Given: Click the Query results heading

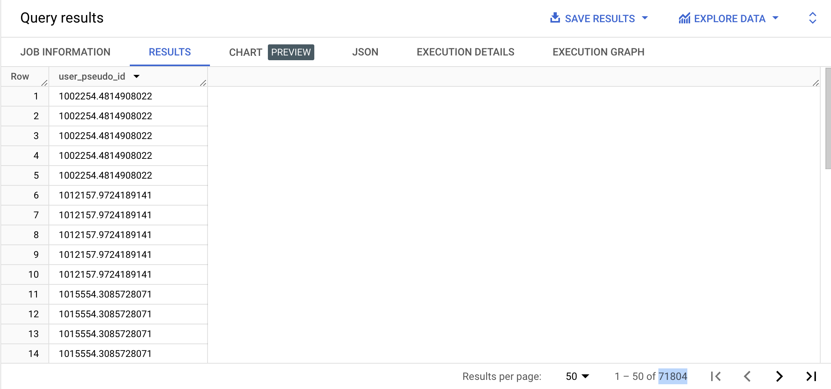Looking at the screenshot, I should (62, 18).
